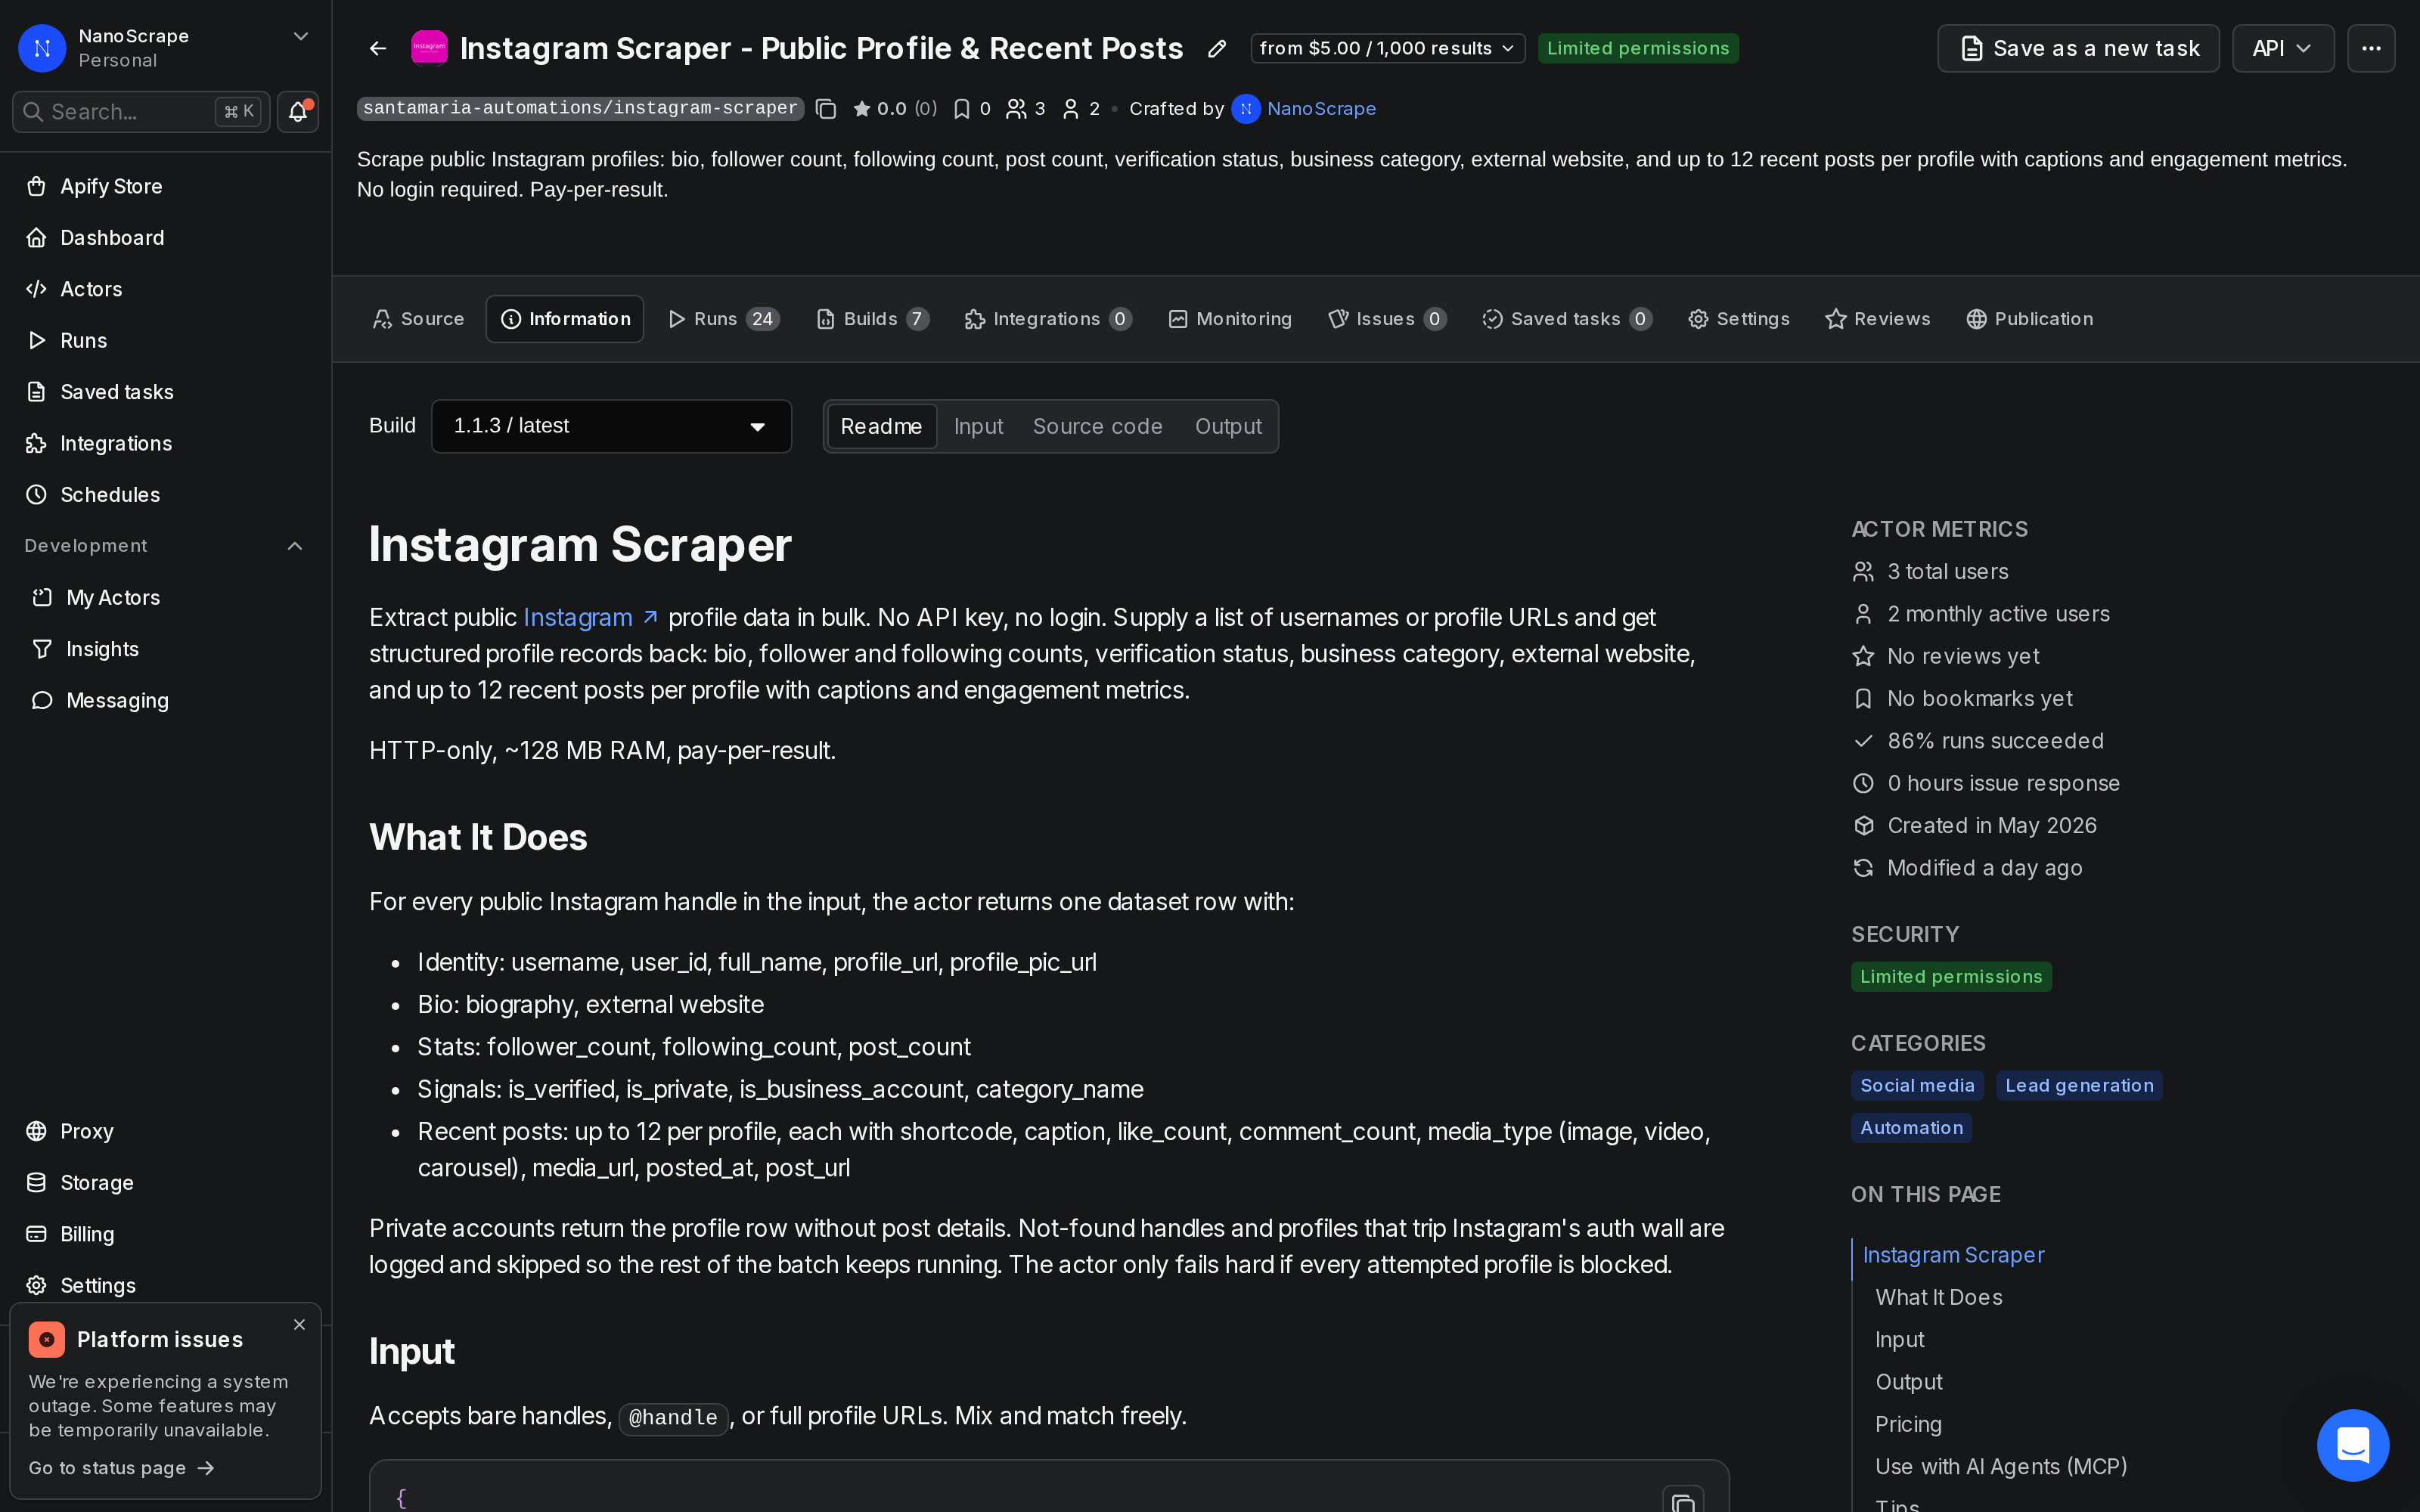Dismiss the Platform issues notice

[299, 1324]
